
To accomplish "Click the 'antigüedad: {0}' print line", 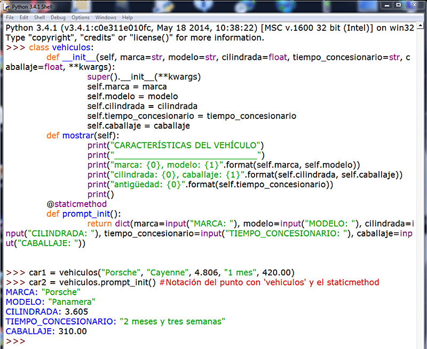I will [x=210, y=185].
